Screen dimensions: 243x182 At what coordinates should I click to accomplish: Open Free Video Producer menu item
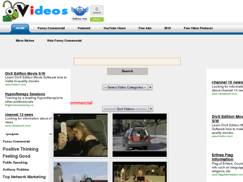tap(198, 28)
